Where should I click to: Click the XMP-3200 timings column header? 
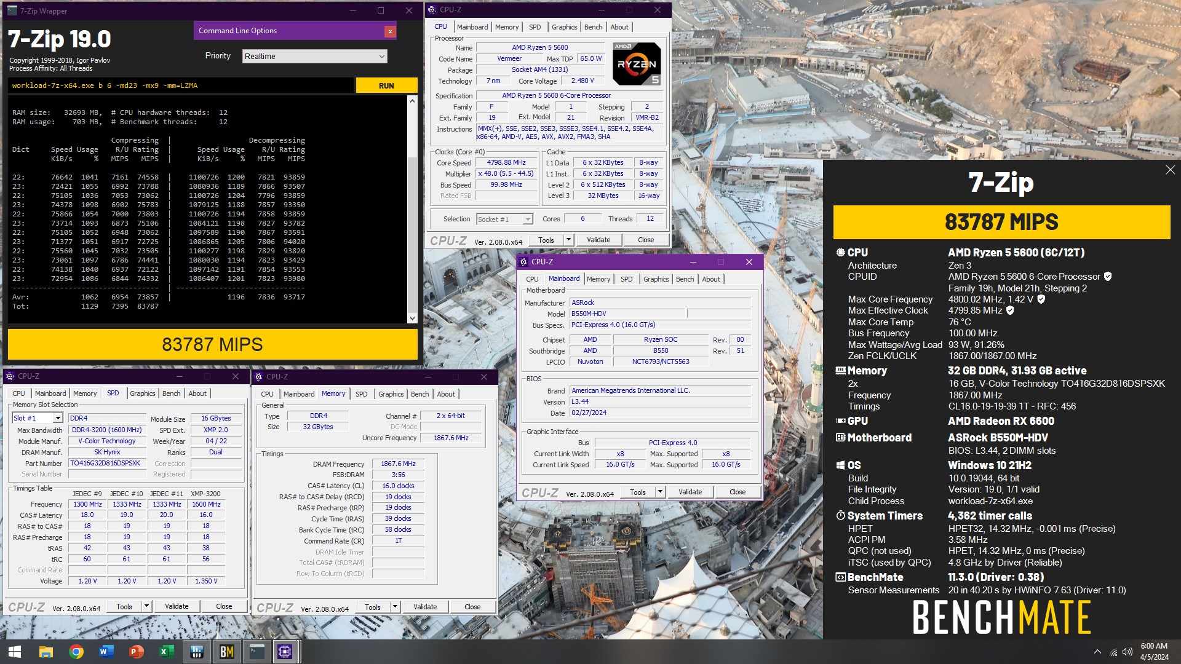coord(205,494)
